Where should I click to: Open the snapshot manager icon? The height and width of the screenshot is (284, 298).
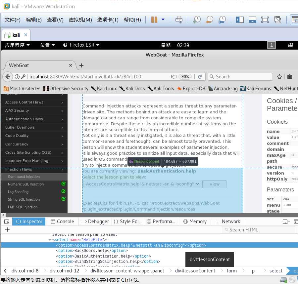222,20
